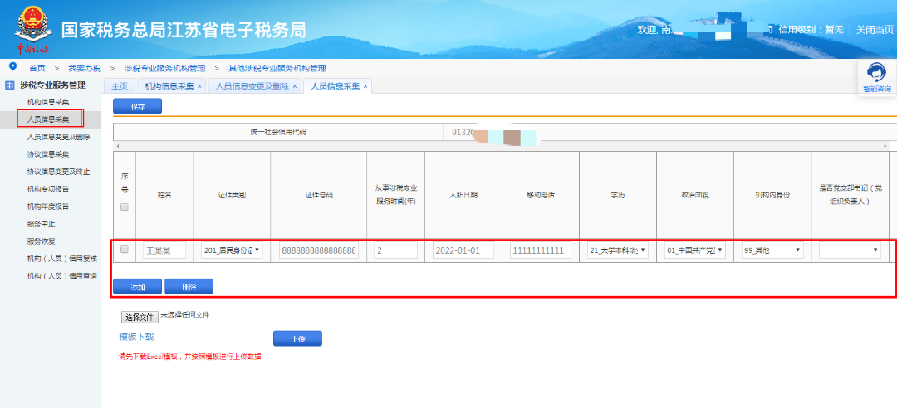The height and width of the screenshot is (408, 897).
Task: Select 协议信息采集 in the left menu
Action: (48, 154)
